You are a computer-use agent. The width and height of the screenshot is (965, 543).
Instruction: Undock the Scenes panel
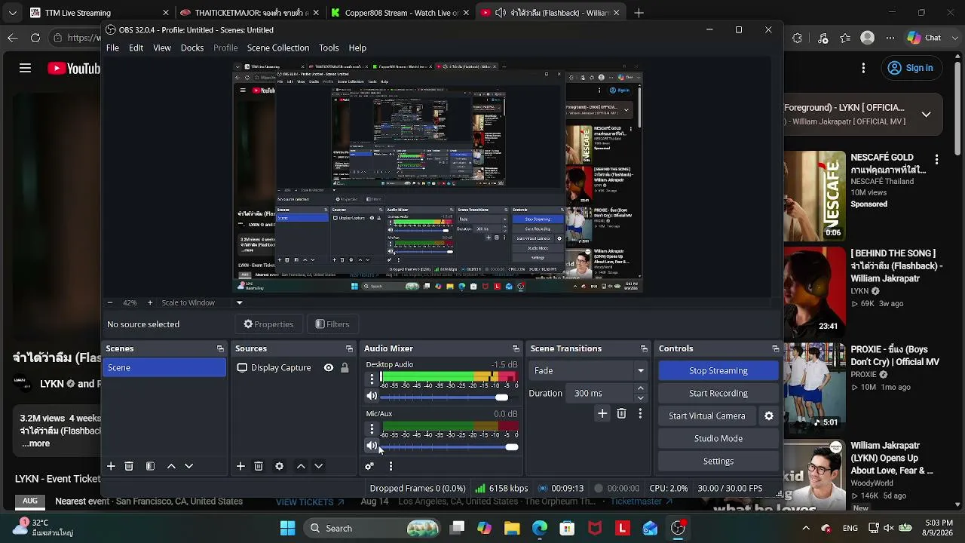(x=220, y=348)
